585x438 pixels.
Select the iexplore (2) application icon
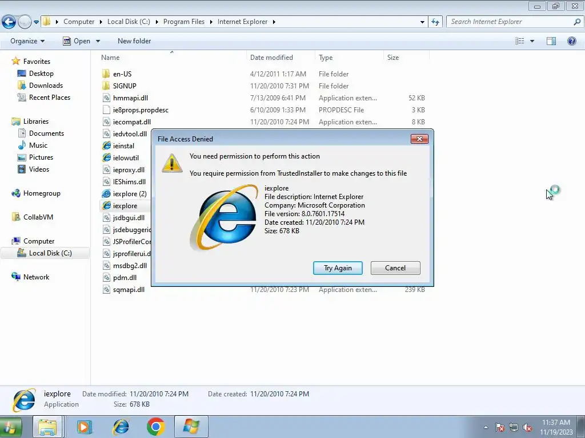(x=106, y=194)
